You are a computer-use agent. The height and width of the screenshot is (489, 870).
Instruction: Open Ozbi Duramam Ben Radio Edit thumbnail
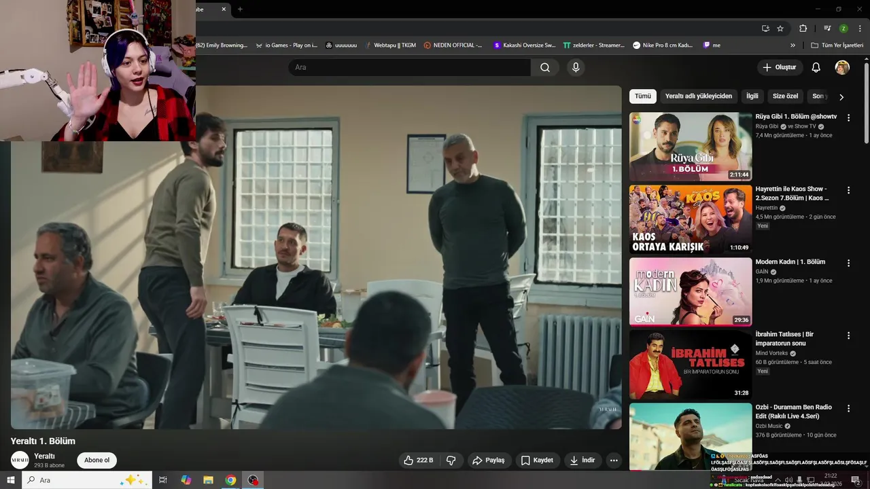691,437
